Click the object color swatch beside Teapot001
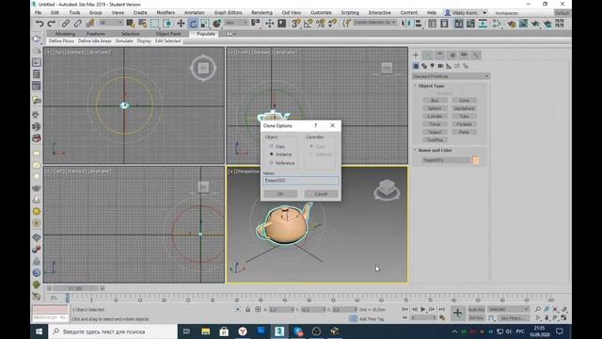 pos(476,160)
